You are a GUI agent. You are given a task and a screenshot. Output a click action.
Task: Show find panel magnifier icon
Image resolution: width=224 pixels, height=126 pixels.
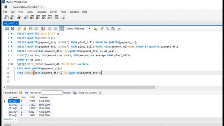tap(107, 29)
